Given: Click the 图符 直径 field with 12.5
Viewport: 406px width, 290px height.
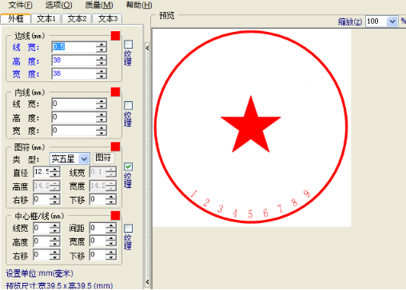Looking at the screenshot, I should click(42, 172).
